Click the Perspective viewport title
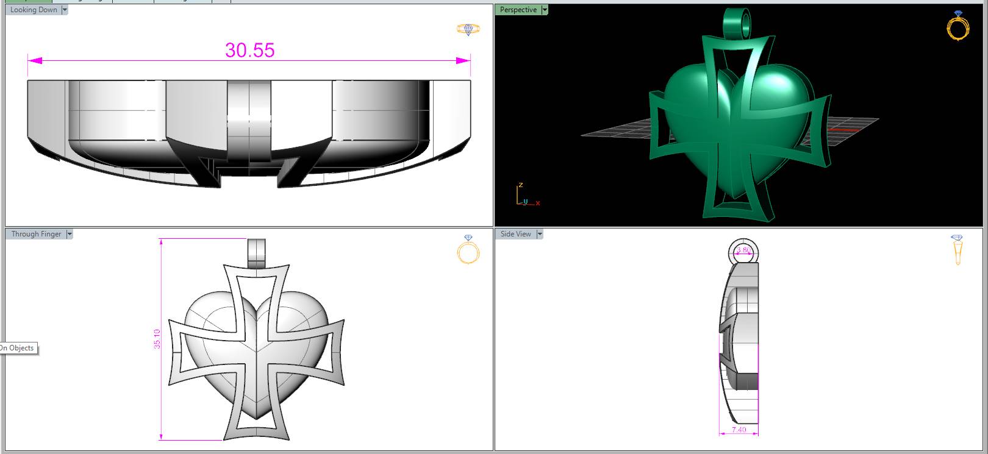Viewport: 988px width, 454px height. coord(518,10)
